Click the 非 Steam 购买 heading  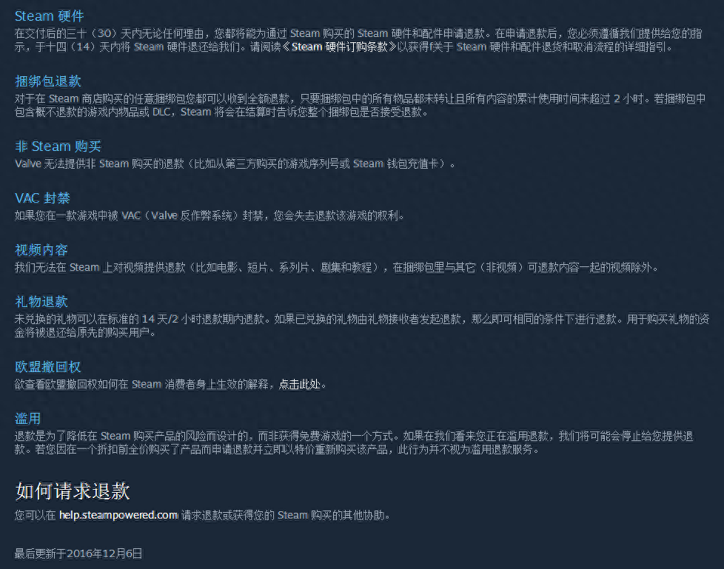tap(58, 147)
